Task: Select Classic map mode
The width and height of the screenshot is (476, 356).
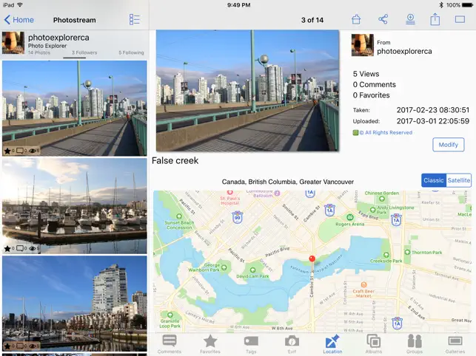Action: click(x=434, y=180)
